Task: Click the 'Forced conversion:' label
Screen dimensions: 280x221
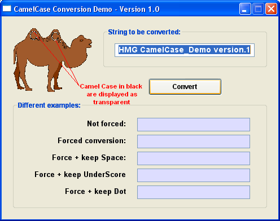Action: 92,140
